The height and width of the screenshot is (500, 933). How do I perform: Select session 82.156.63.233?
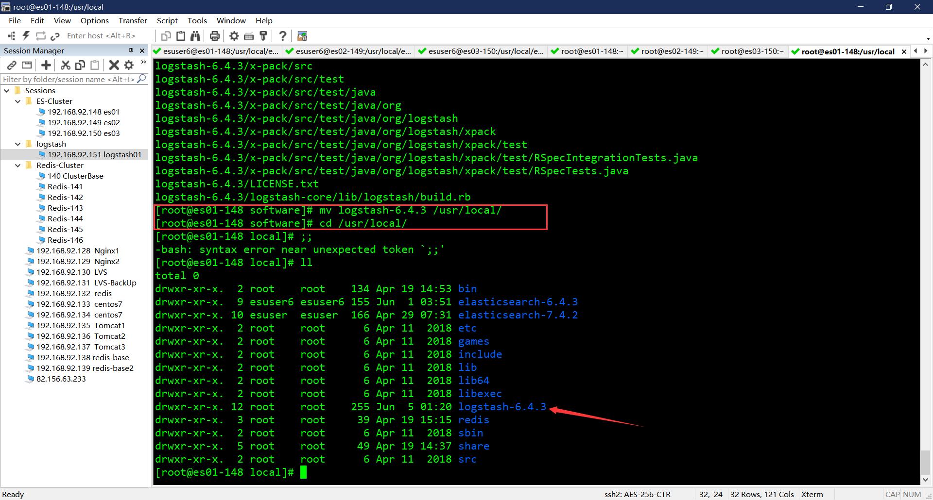coord(61,379)
